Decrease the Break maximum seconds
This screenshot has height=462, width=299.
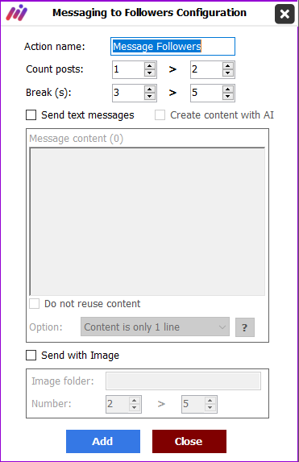[228, 96]
